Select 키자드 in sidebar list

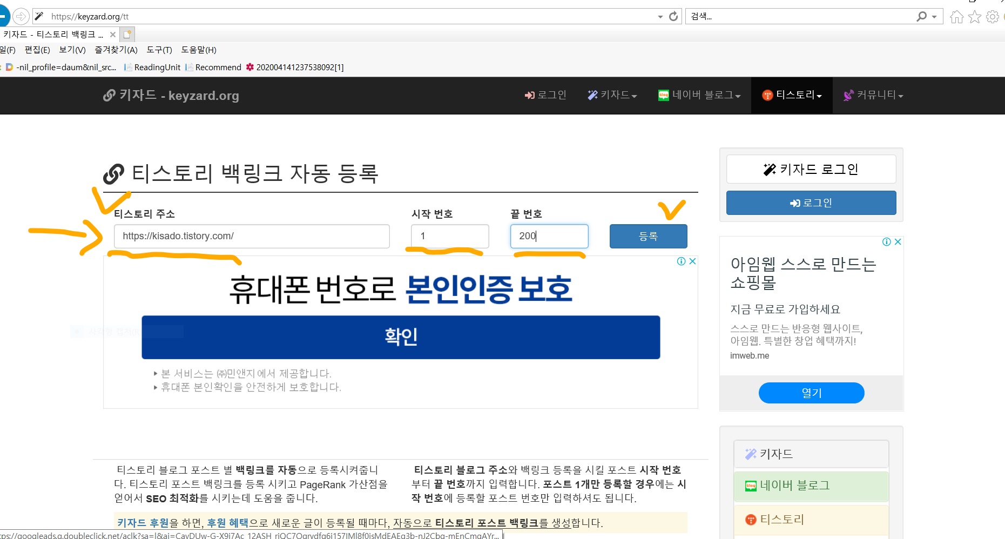811,454
